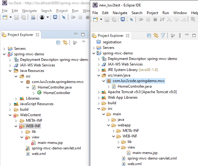Screen dimensions: 198x166
Task: Collapse All in right Project Explorer
Action: [149, 36]
